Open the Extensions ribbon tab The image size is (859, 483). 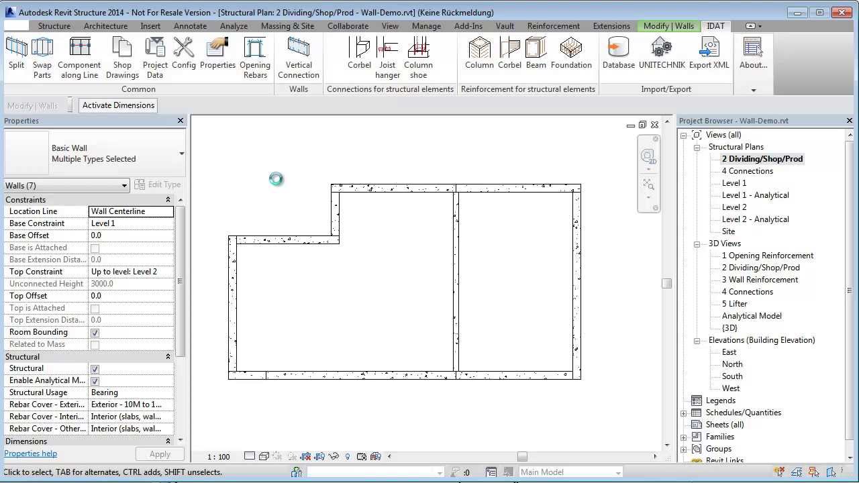611,26
